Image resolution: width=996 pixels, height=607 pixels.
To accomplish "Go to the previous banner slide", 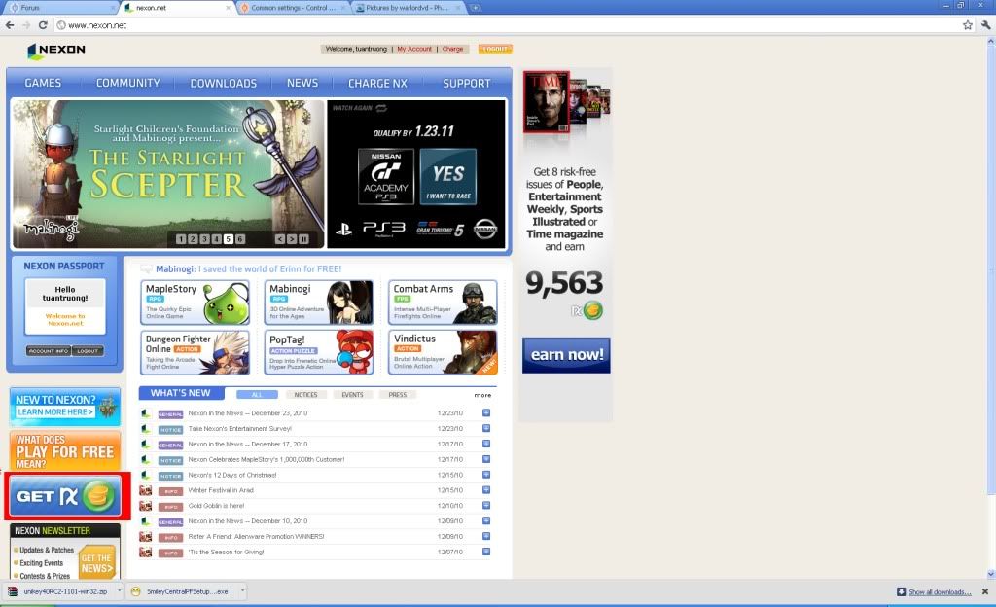I will (280, 239).
